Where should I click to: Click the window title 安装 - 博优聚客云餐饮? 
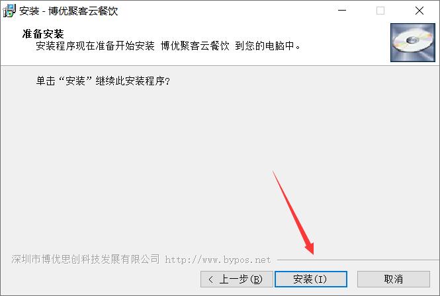(68, 11)
